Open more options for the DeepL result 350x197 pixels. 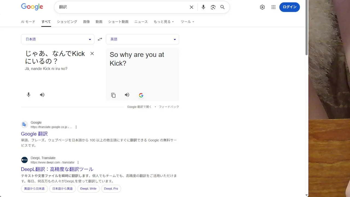78,162
